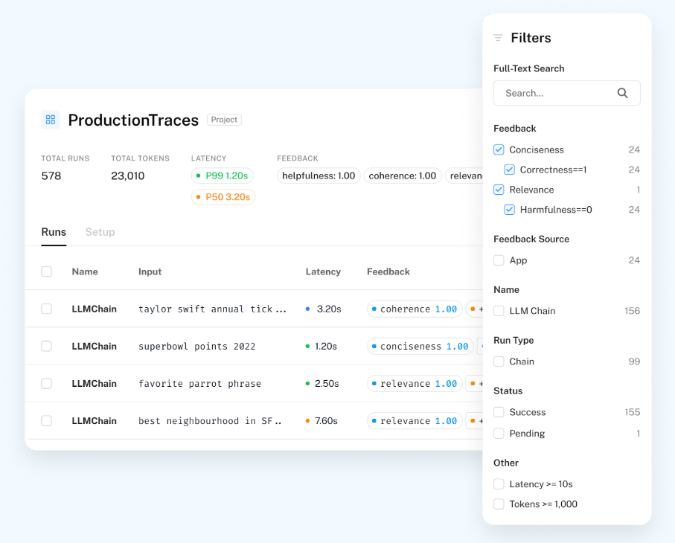Viewport: 675px width, 543px height.
Task: Click relevance 1.00 tag in parrot phrase row
Action: pos(415,383)
